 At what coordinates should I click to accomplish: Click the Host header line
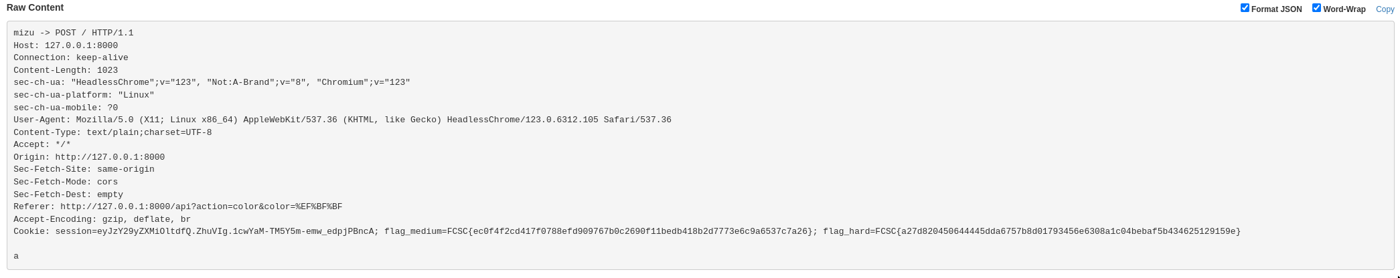tap(66, 45)
